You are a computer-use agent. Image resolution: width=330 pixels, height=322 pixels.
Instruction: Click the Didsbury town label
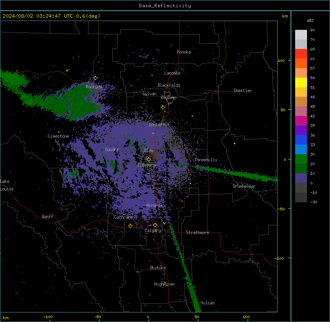click(x=147, y=165)
